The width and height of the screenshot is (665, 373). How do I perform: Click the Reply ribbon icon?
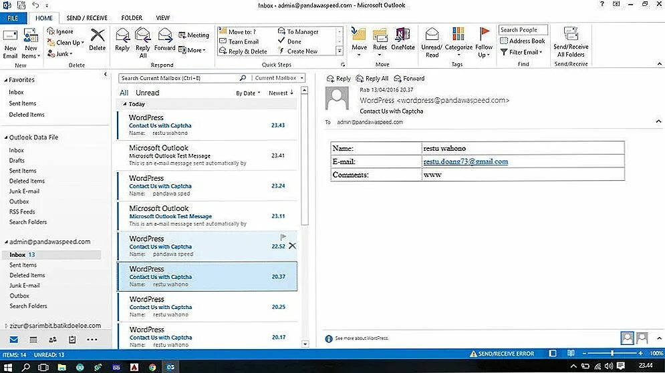[x=122, y=40]
